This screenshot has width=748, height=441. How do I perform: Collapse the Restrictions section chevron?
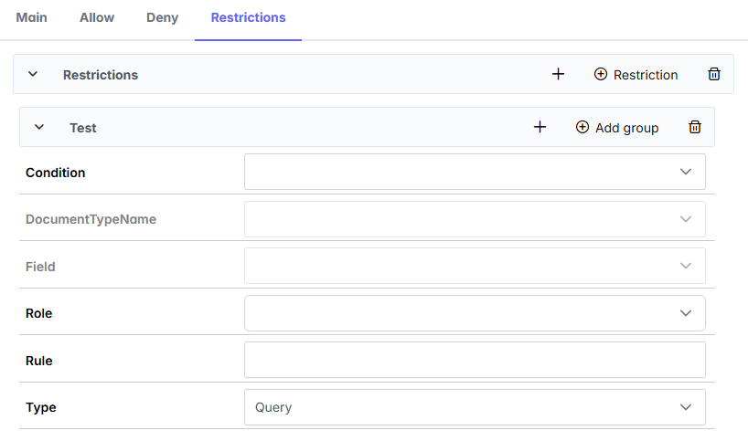point(33,74)
